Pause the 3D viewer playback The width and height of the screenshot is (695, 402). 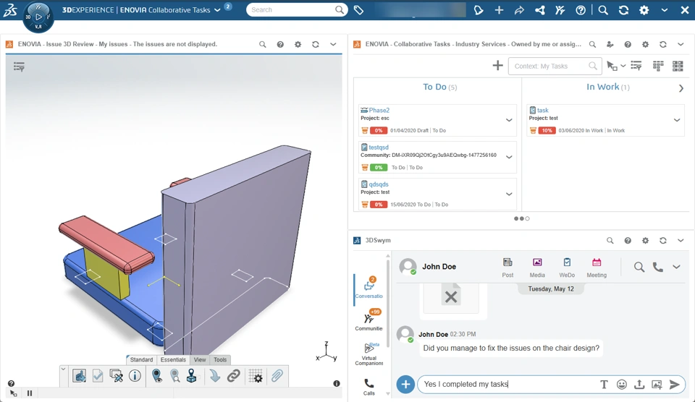point(30,393)
